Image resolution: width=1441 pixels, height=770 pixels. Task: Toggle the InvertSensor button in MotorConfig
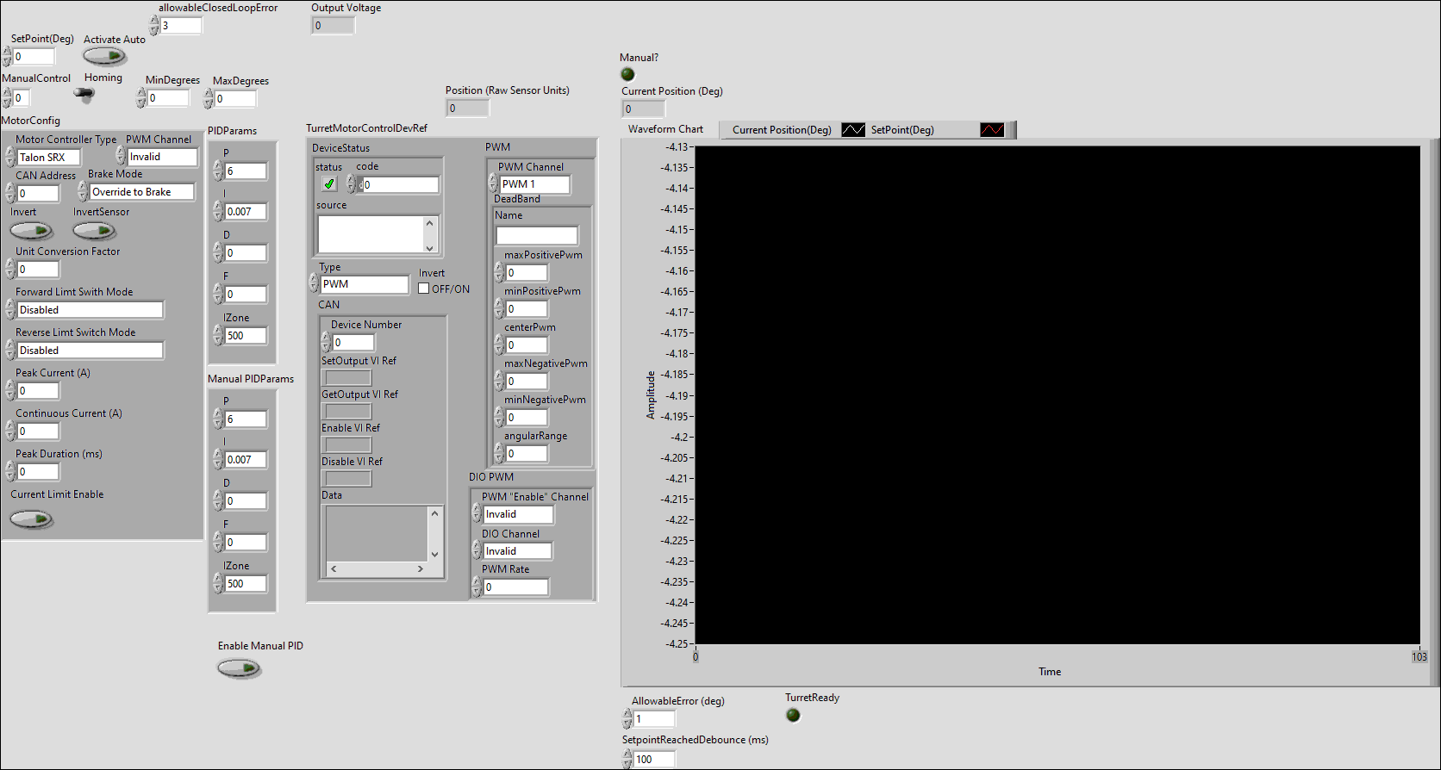click(x=94, y=231)
